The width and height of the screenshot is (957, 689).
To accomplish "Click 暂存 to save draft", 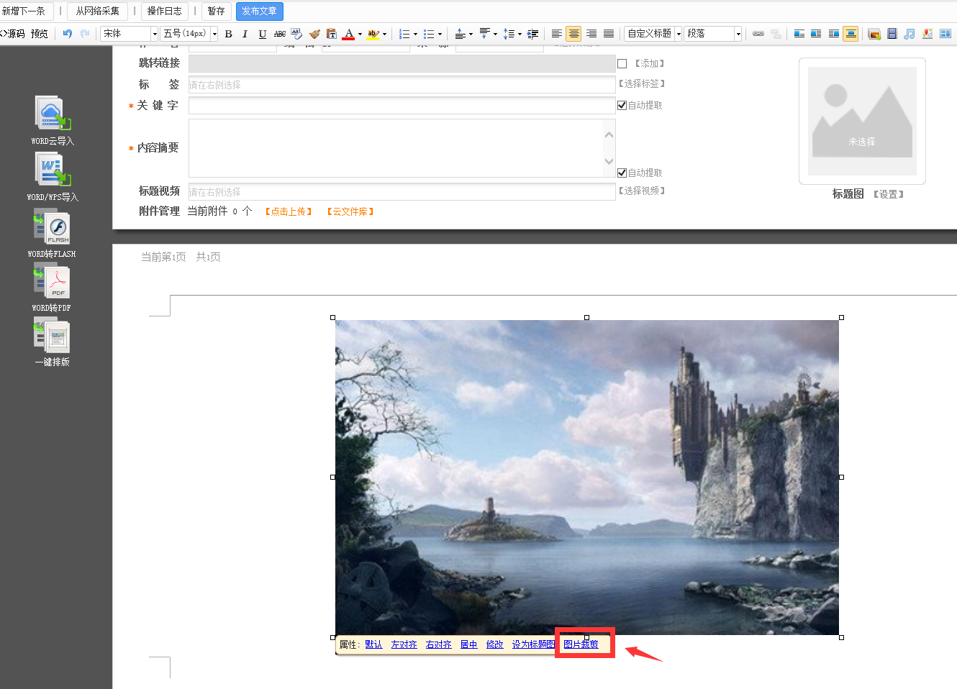I will [x=216, y=12].
